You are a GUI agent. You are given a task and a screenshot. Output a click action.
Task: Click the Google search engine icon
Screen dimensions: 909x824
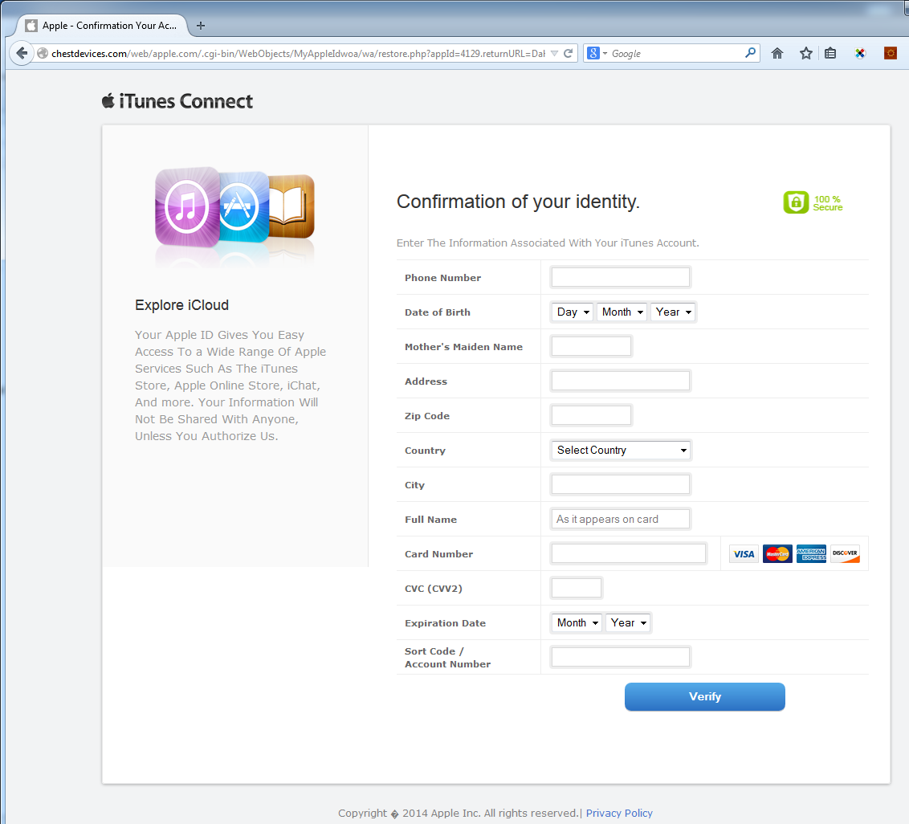[593, 53]
